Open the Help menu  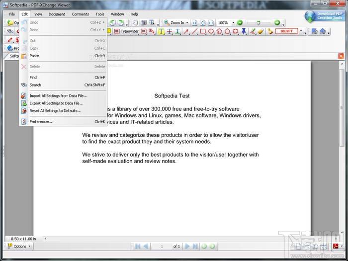134,14
